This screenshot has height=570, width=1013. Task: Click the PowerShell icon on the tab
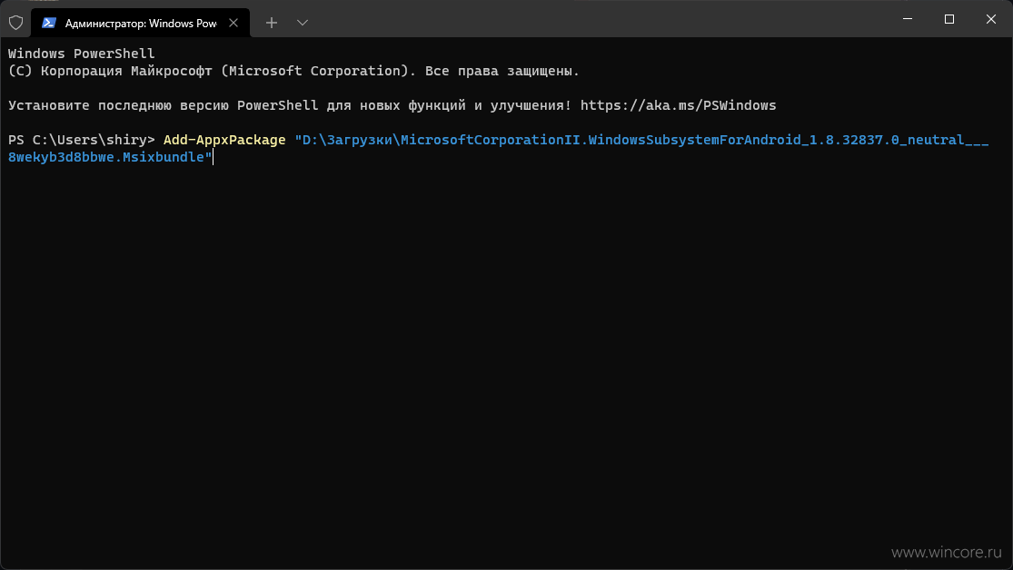click(48, 23)
